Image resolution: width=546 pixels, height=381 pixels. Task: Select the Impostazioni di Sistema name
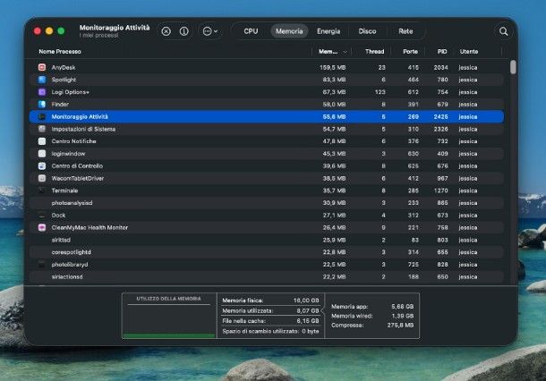[83, 129]
